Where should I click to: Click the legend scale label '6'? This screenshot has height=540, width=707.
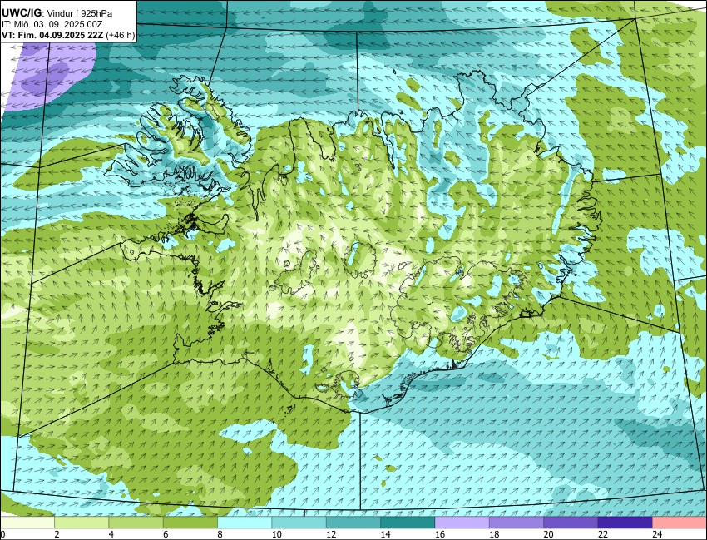pyautogui.click(x=166, y=534)
